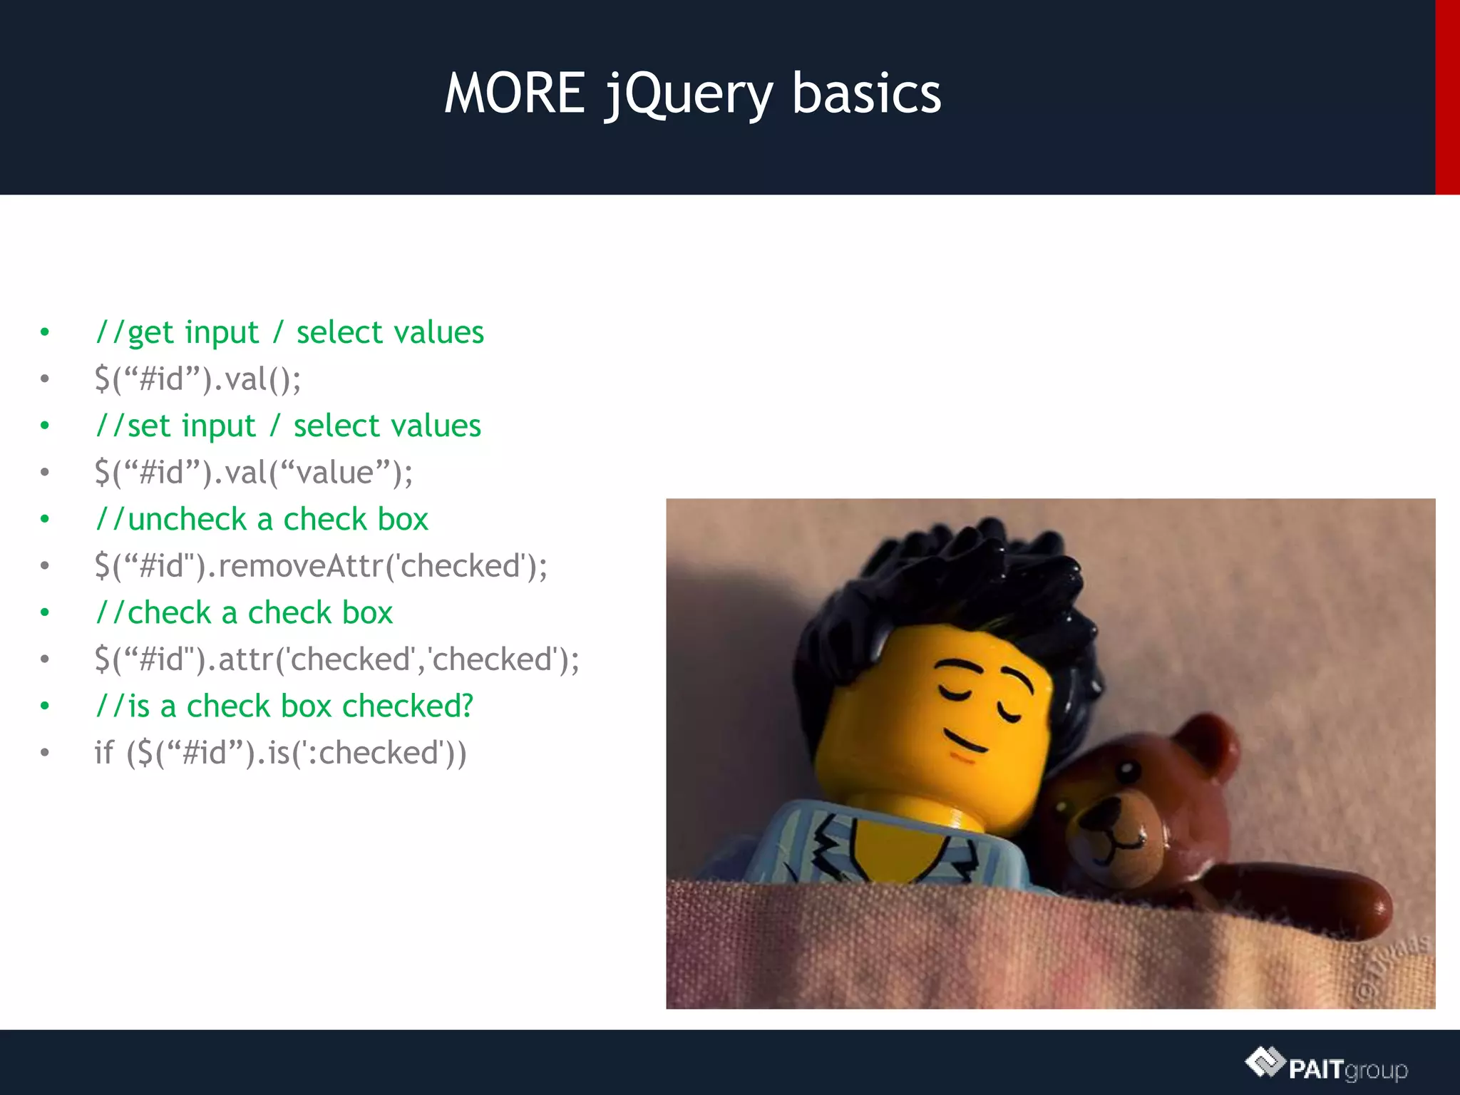Click the $(“#id”).val(“value”); code line

(x=253, y=473)
